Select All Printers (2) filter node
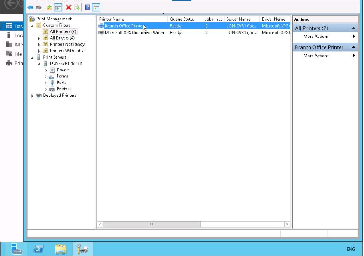 click(x=63, y=31)
